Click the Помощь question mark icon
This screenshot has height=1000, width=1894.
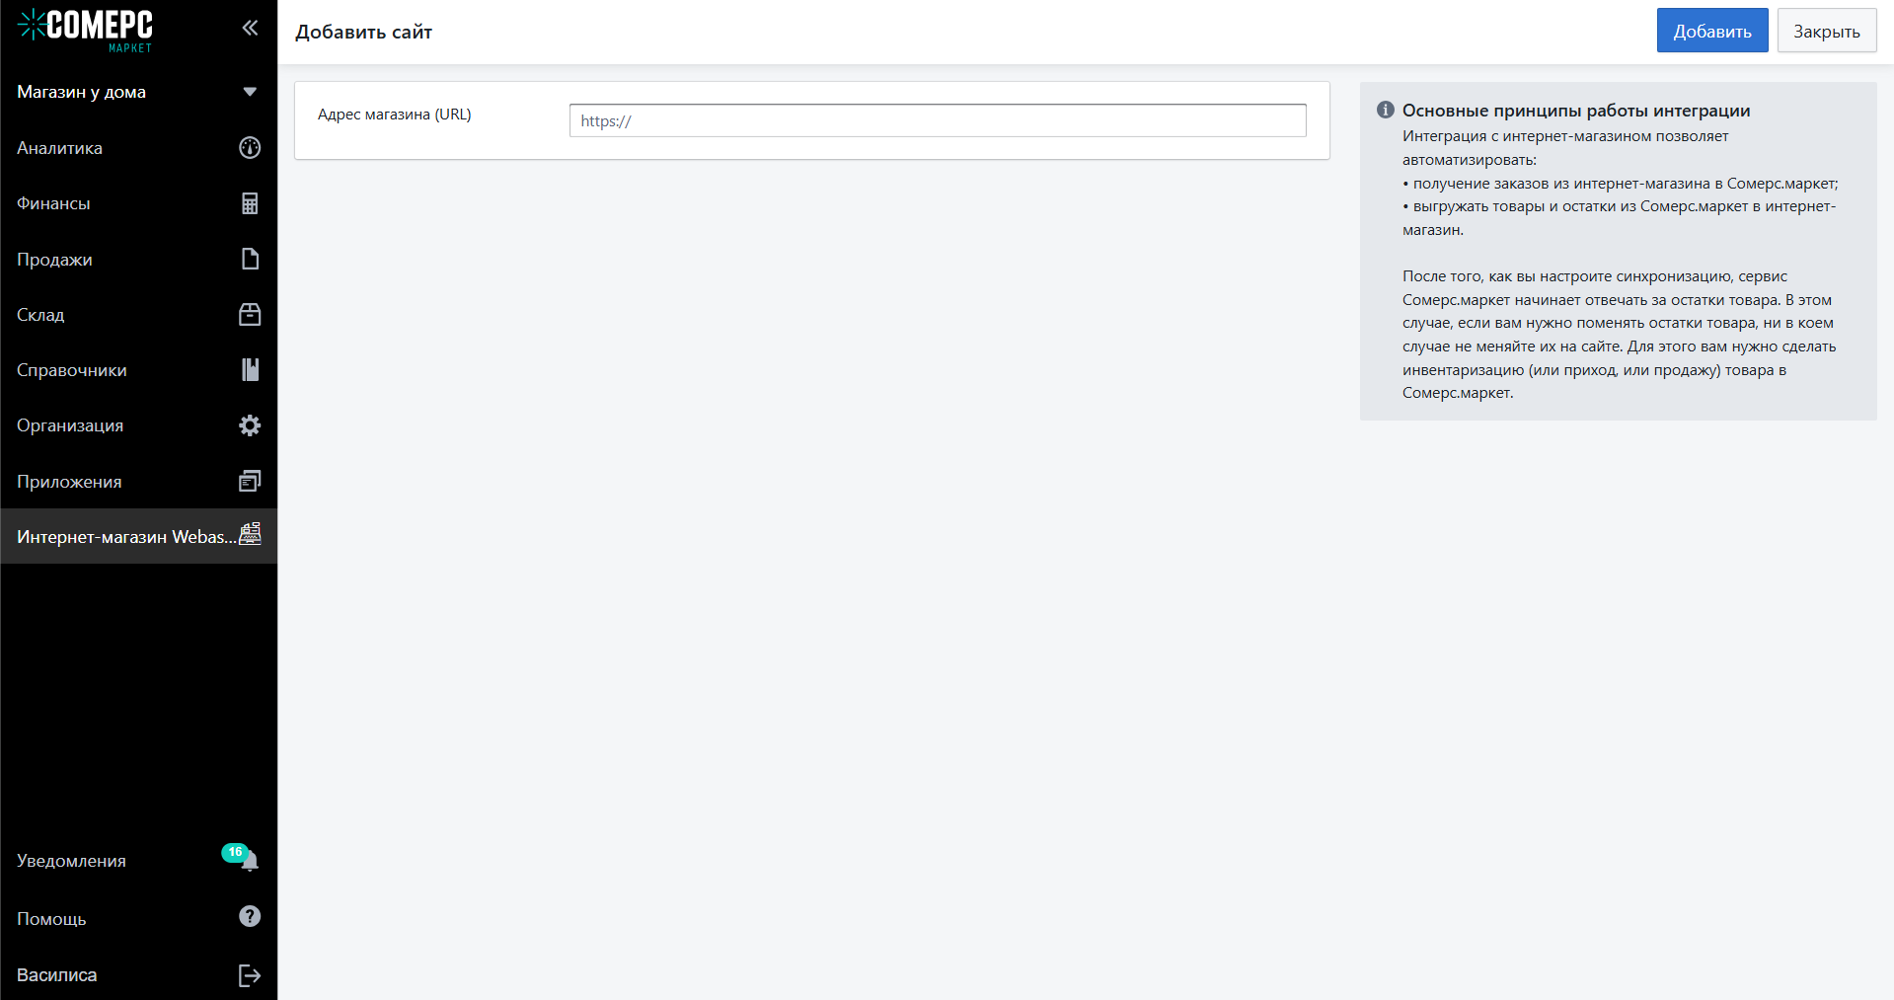(250, 916)
